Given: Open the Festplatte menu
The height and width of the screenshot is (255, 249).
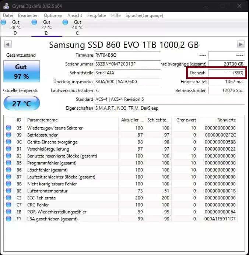Looking at the screenshot, I should [97, 15].
